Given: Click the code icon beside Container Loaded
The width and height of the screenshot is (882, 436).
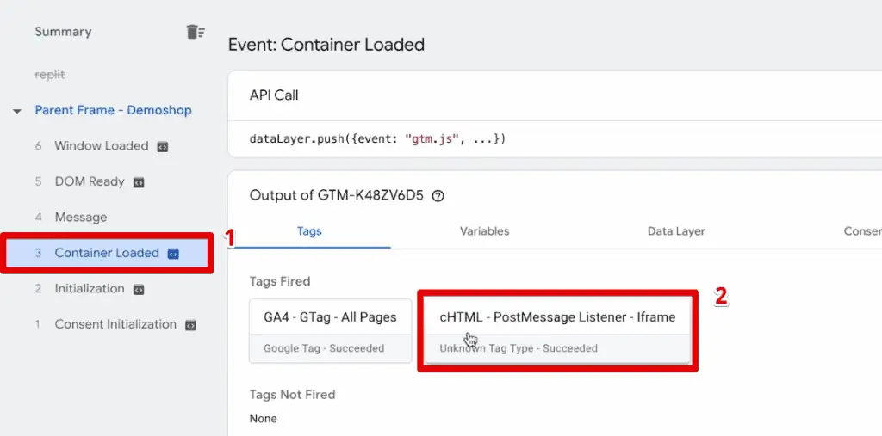Looking at the screenshot, I should coord(173,254).
